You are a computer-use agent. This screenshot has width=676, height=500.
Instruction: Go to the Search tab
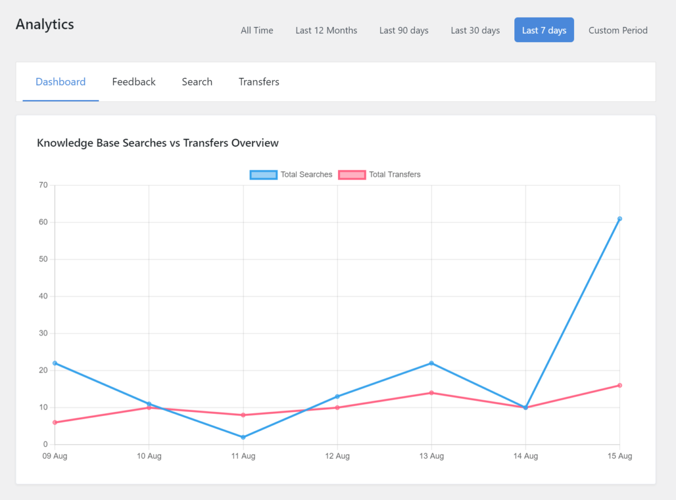[x=197, y=82]
